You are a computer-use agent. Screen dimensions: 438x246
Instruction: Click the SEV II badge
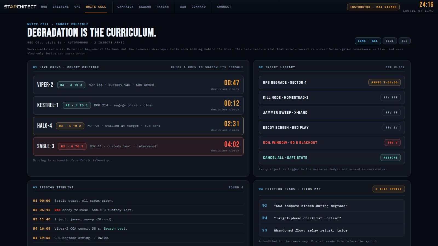[x=391, y=112]
